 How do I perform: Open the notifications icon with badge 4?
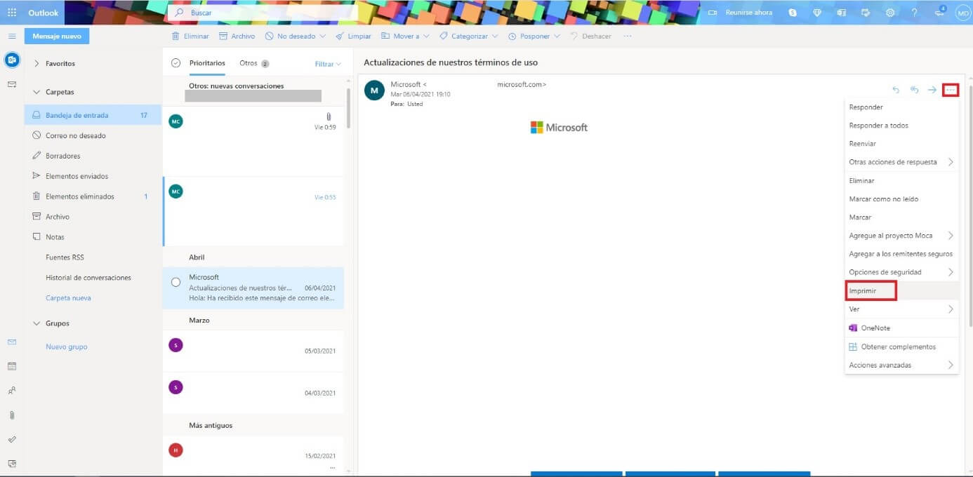(939, 12)
